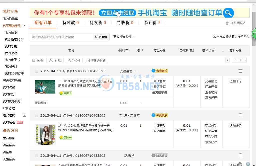Open 我的游戏 in sidebar

(x=11, y=53)
